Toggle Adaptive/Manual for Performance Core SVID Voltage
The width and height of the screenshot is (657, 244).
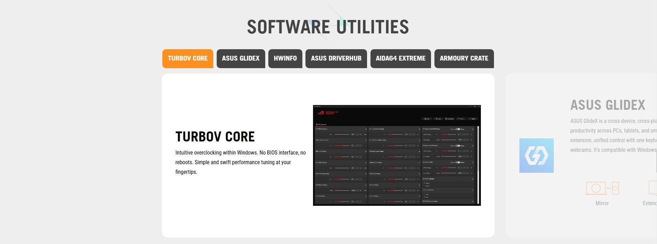[458, 129]
